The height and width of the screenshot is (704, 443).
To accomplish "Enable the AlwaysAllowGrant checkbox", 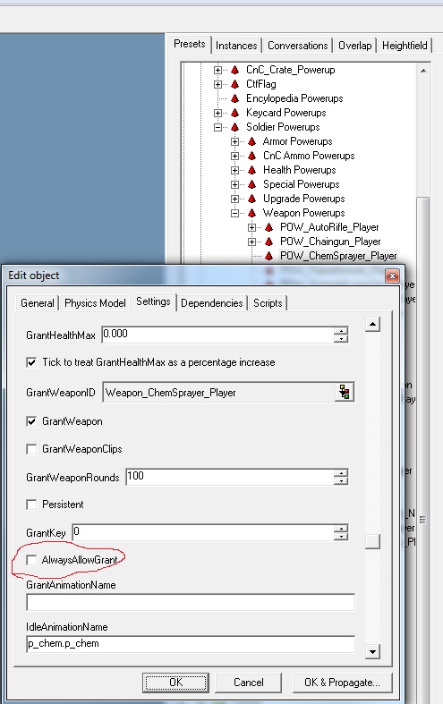I will (31, 560).
